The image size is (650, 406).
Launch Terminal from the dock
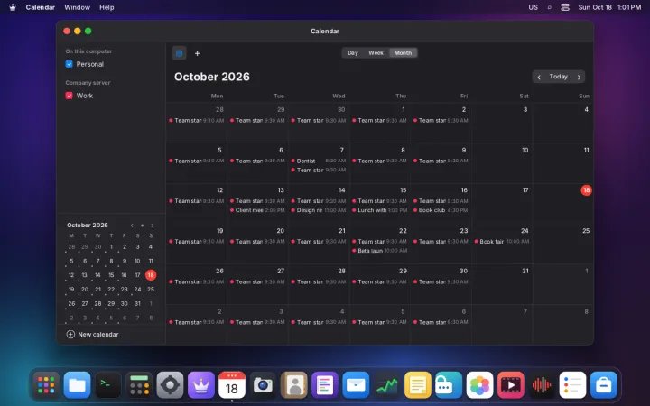pyautogui.click(x=108, y=385)
